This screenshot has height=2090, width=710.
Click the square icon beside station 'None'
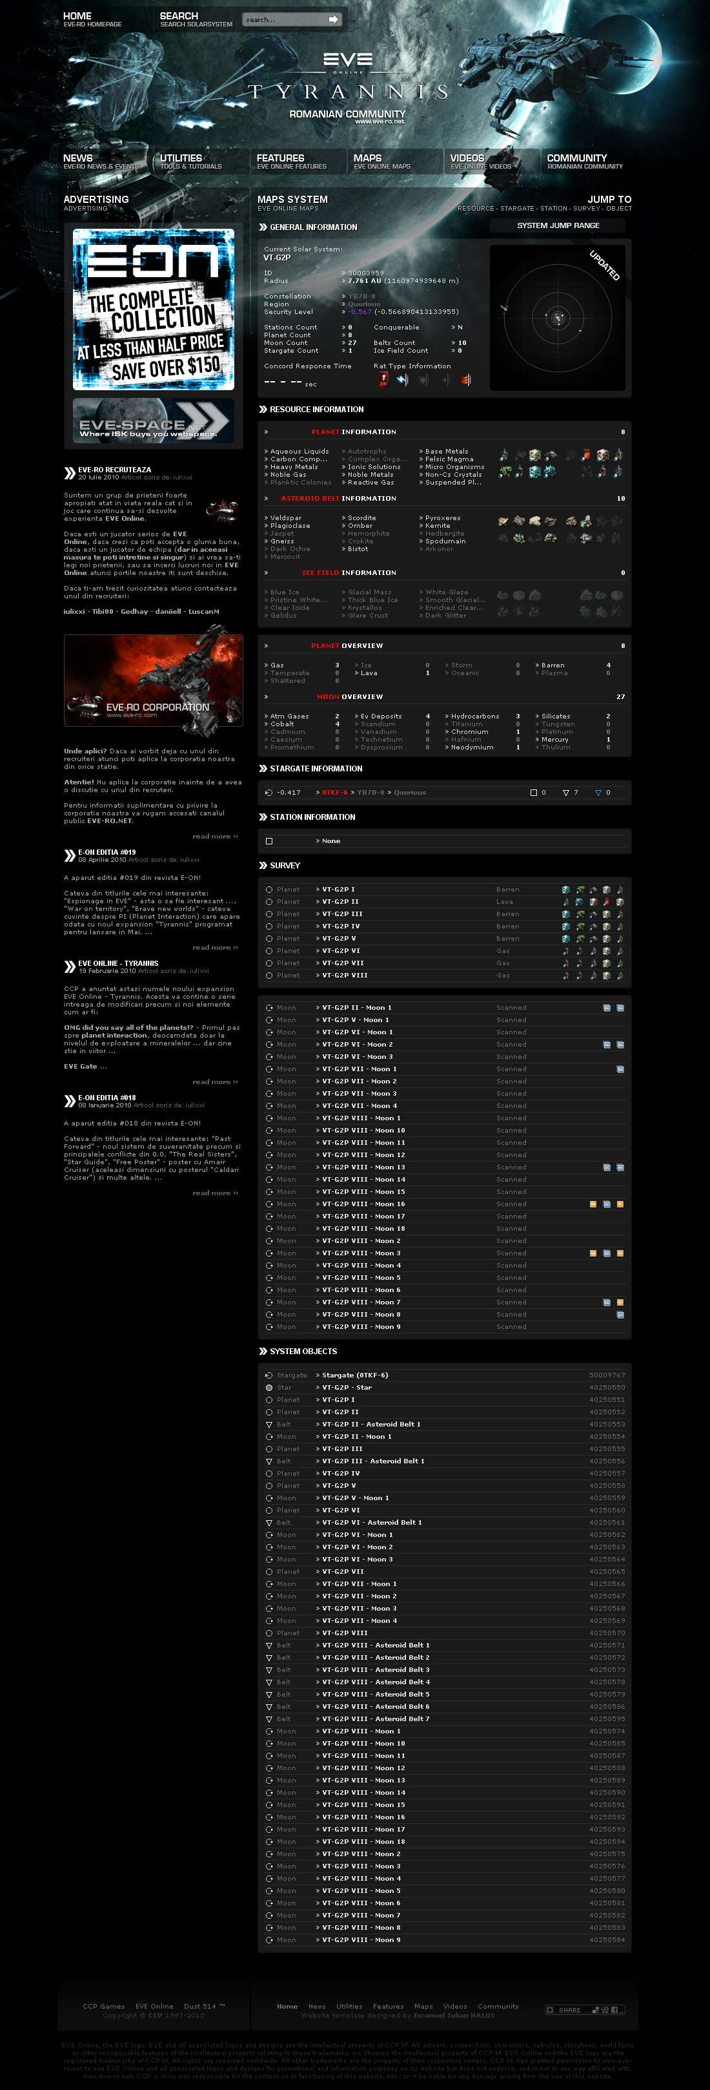coord(269,841)
